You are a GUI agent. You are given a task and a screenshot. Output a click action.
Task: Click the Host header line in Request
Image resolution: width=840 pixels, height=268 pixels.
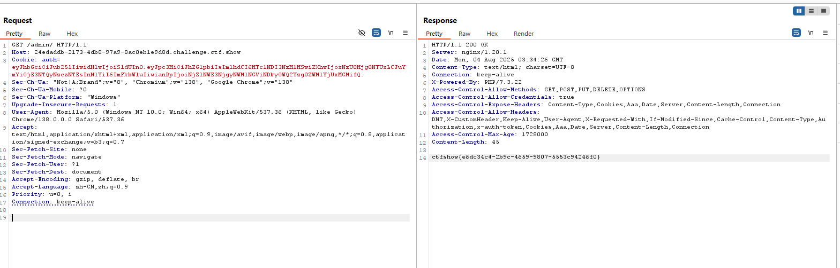point(126,52)
